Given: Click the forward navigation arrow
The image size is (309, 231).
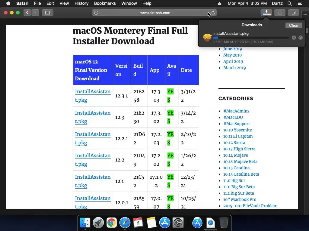Looking at the screenshot, I should coord(35,13).
